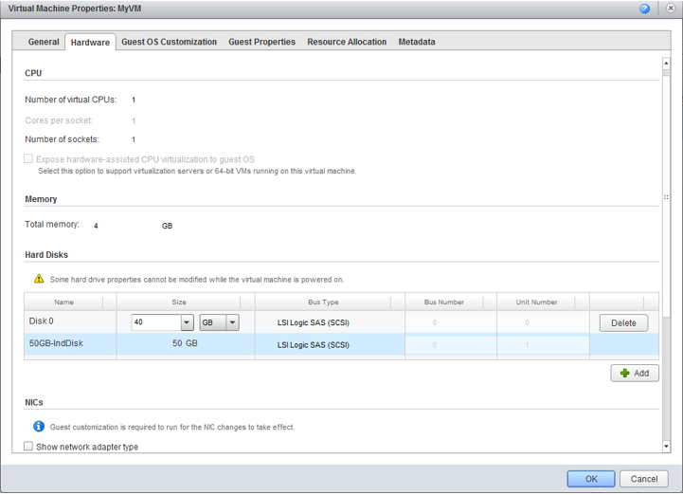The image size is (683, 495).
Task: Open the Resource Allocation tab
Action: click(x=347, y=42)
